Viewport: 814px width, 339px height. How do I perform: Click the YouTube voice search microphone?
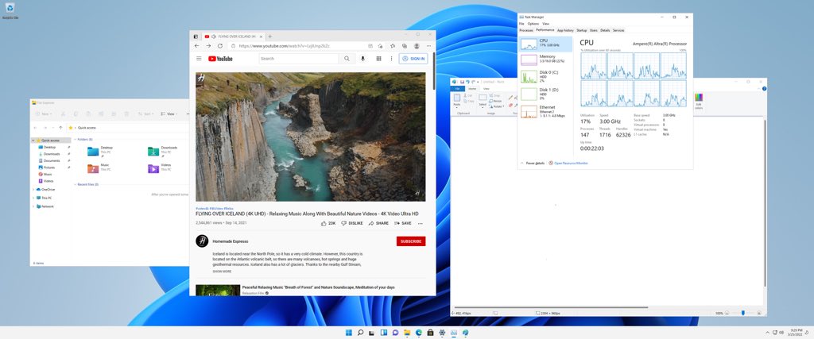[x=362, y=59]
